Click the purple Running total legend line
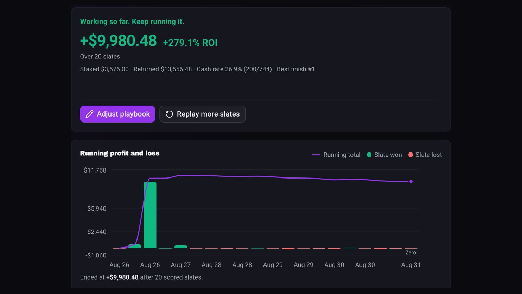This screenshot has width=522, height=294. [x=316, y=155]
